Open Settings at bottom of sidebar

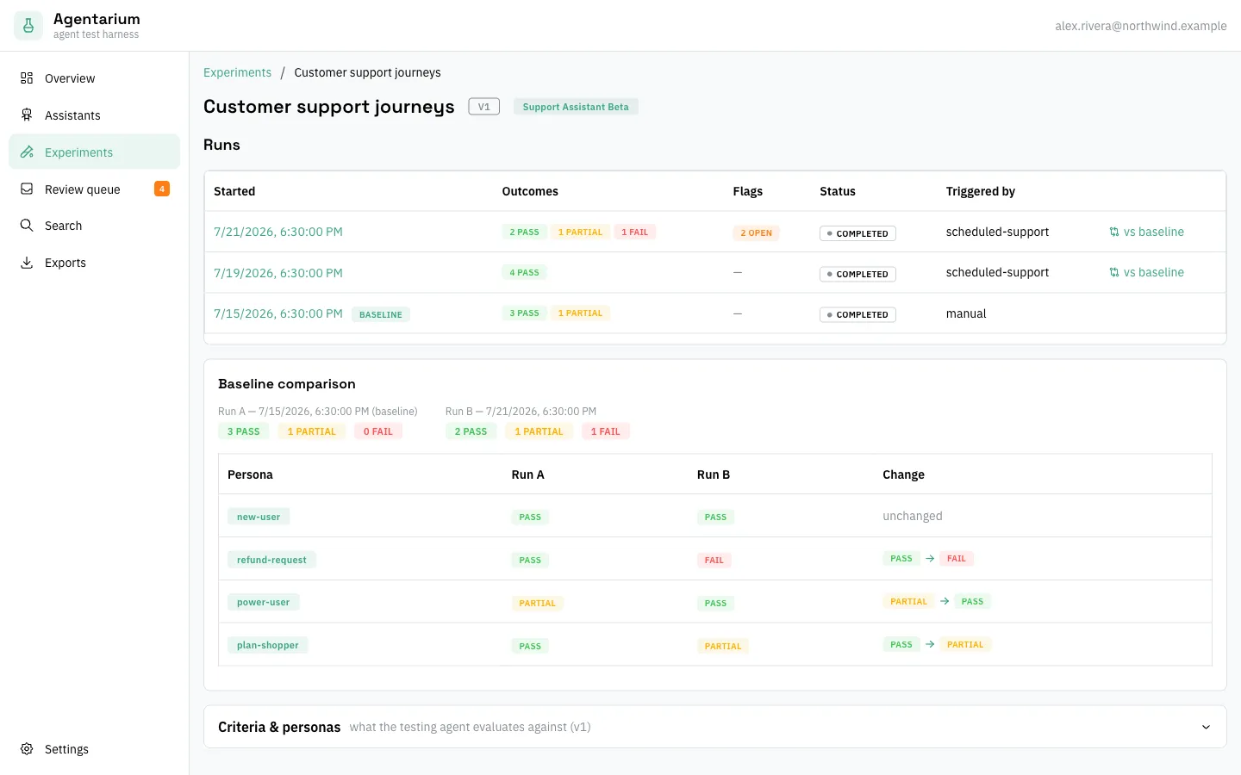(95, 749)
